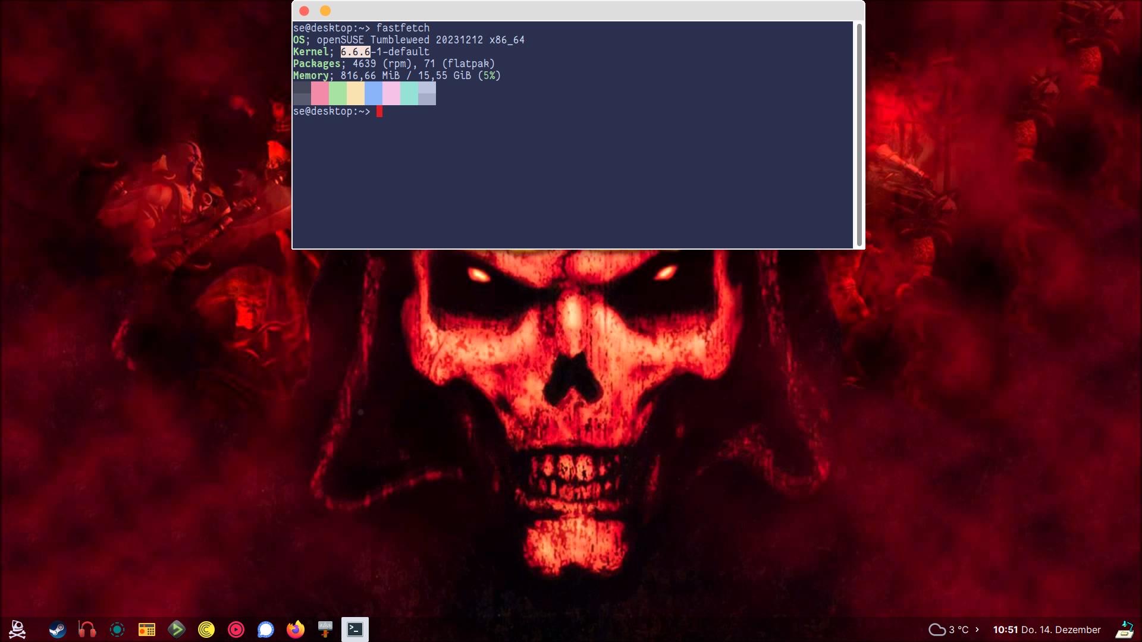Launch Steam from the panel
This screenshot has width=1142, height=642.
click(57, 629)
